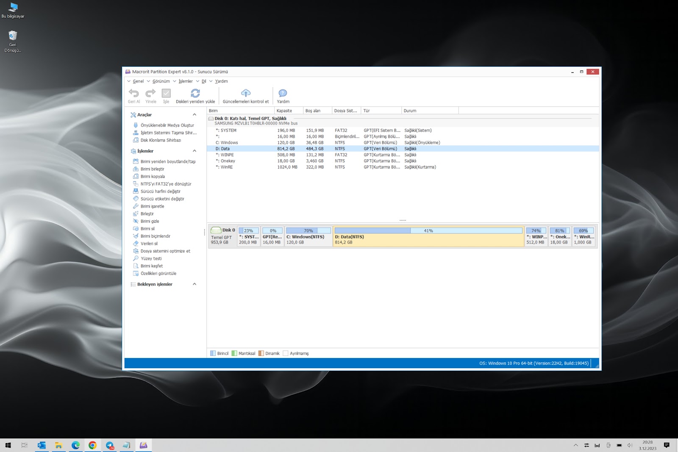Open the Görünüm menu
This screenshot has width=678, height=452.
tap(161, 81)
